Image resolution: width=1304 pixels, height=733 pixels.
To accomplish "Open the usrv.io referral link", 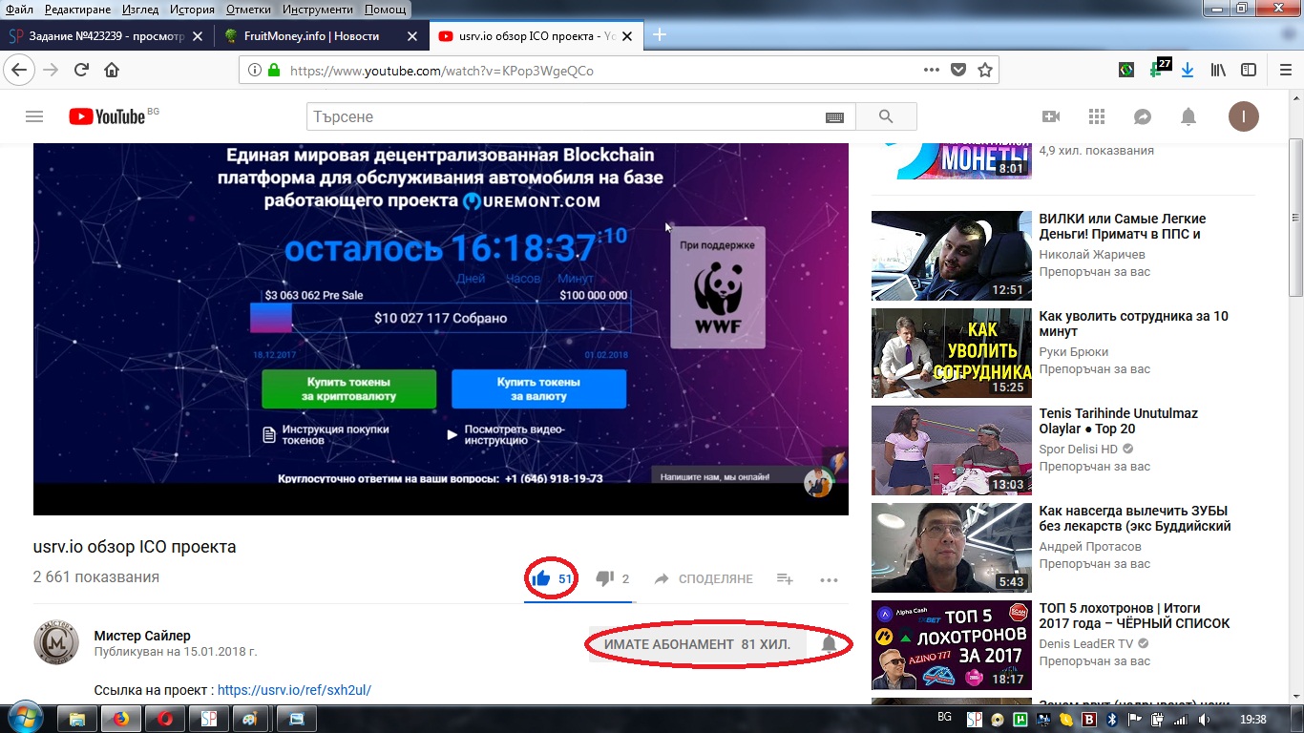I will pyautogui.click(x=294, y=690).
